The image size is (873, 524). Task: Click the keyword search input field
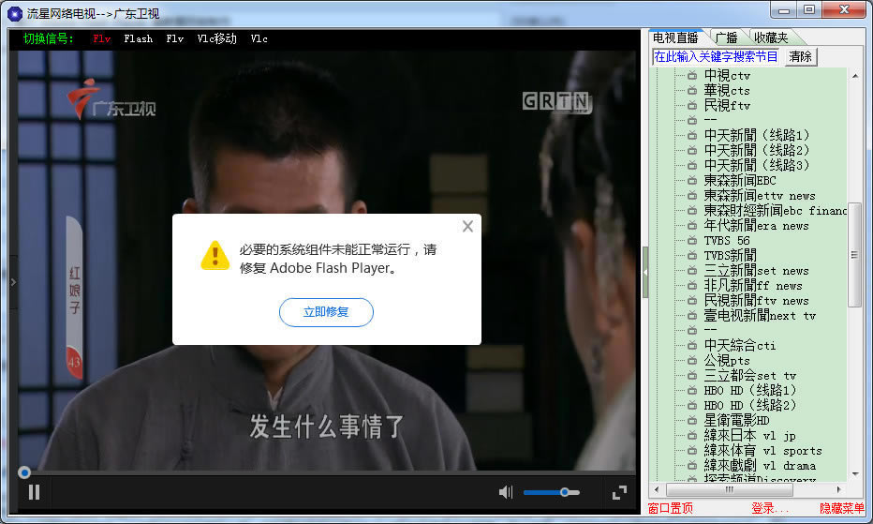click(x=716, y=56)
